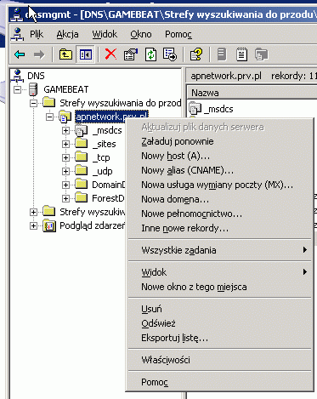Collapse the apnetwork.prv.pl zone node
Image resolution: width=317 pixels, height=399 pixels.
click(x=49, y=117)
